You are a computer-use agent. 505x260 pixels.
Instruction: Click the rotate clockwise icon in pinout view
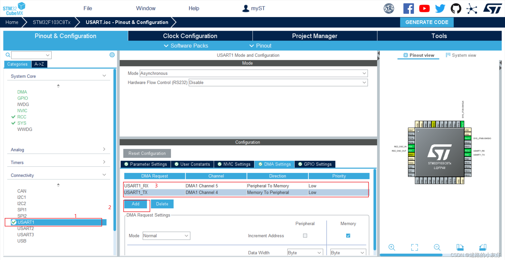(460, 247)
